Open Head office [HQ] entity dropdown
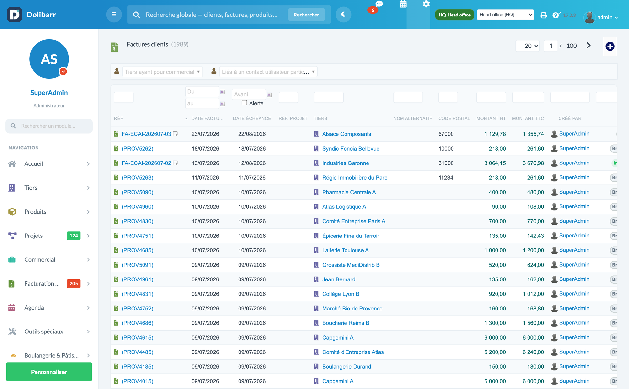This screenshot has width=629, height=389. click(506, 15)
